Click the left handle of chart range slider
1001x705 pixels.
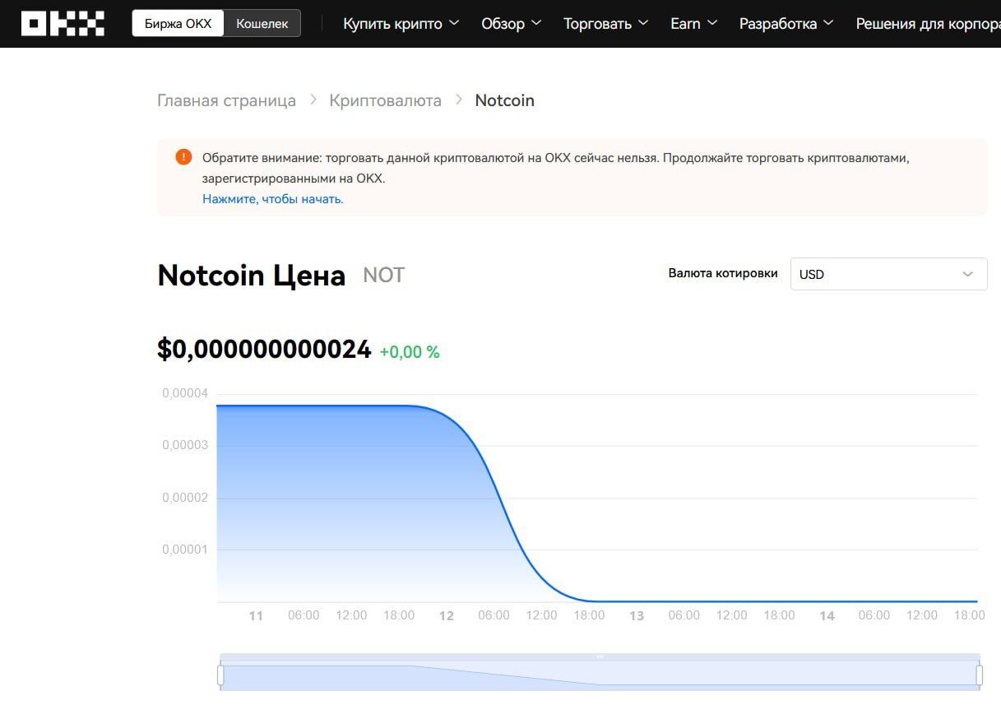coord(220,675)
